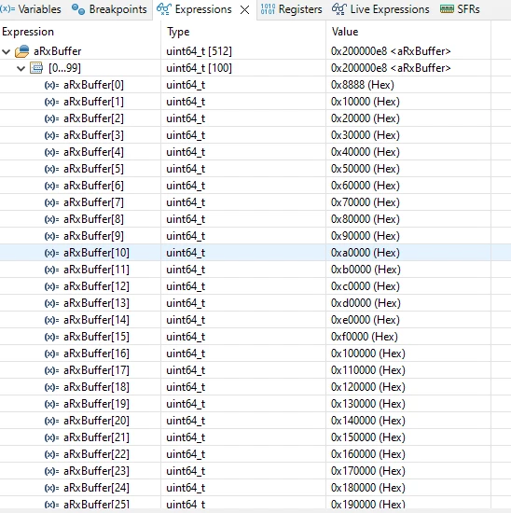Viewport: 511px width, 513px height.
Task: Click the variable icon beside aRxBuffer[24]
Action: click(51, 488)
